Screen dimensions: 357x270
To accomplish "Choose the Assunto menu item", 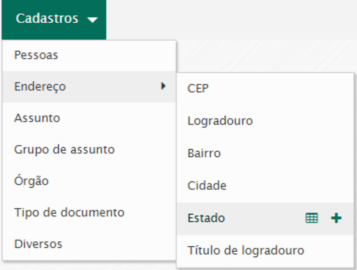I will pos(37,118).
